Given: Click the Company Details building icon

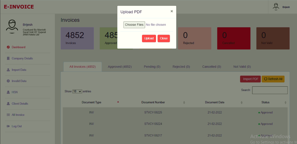Looking at the screenshot, I should point(8,59).
